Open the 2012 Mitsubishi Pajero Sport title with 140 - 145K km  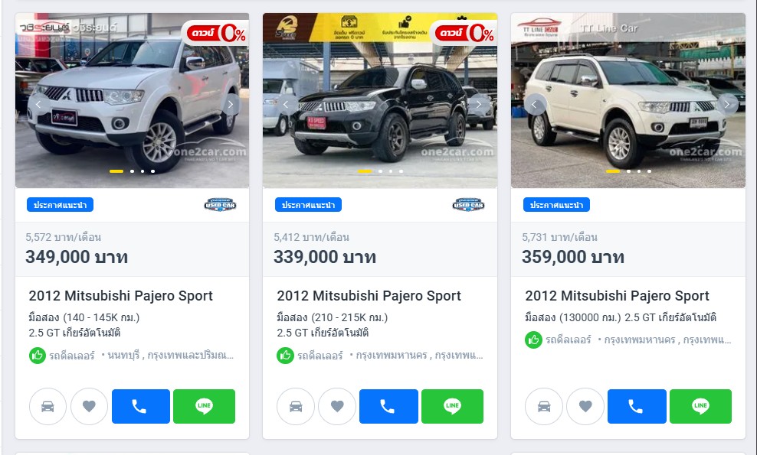coord(121,295)
